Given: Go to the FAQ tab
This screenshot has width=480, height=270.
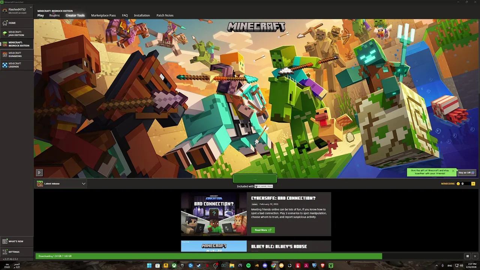Looking at the screenshot, I should click(125, 15).
